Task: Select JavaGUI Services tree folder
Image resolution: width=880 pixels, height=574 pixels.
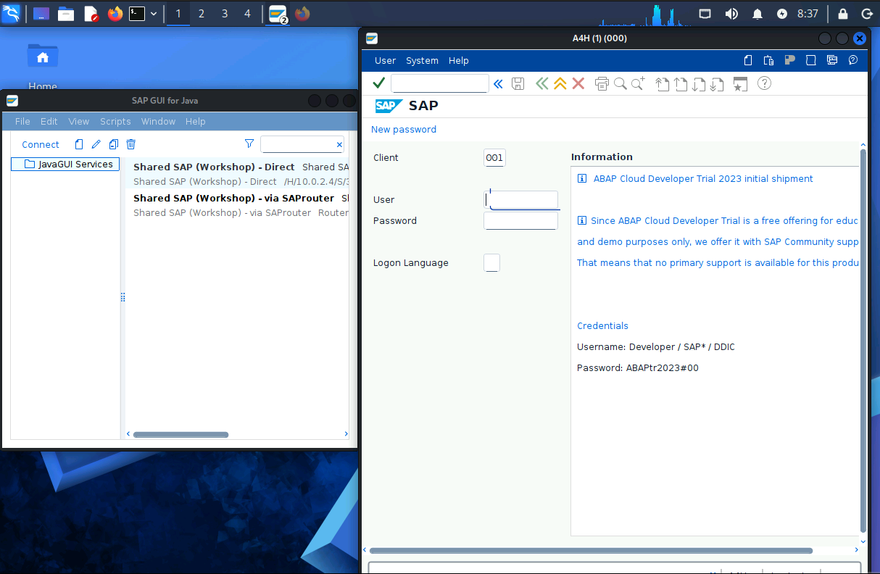Action: (x=65, y=165)
